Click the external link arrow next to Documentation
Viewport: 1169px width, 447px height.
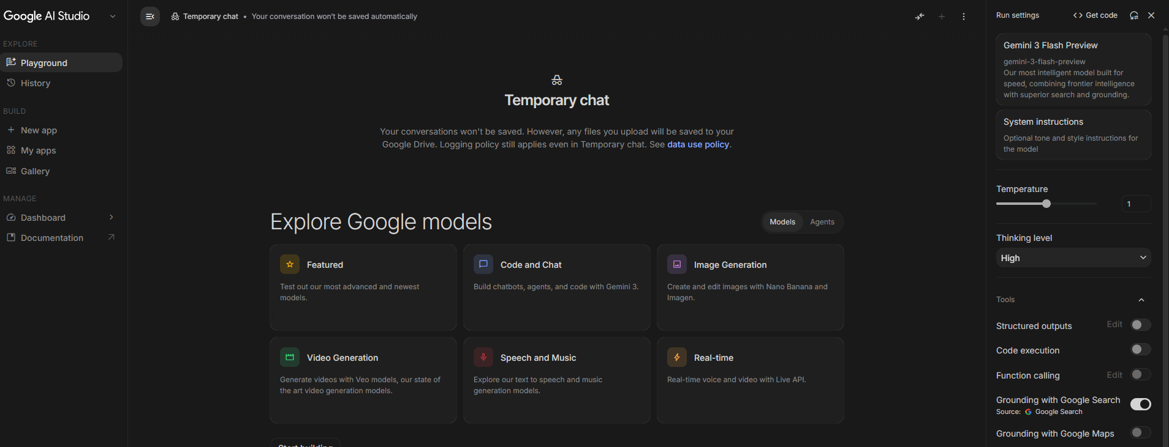[x=112, y=237]
